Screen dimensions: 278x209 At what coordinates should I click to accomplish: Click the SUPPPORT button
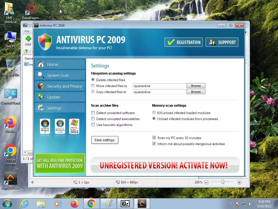(x=222, y=42)
